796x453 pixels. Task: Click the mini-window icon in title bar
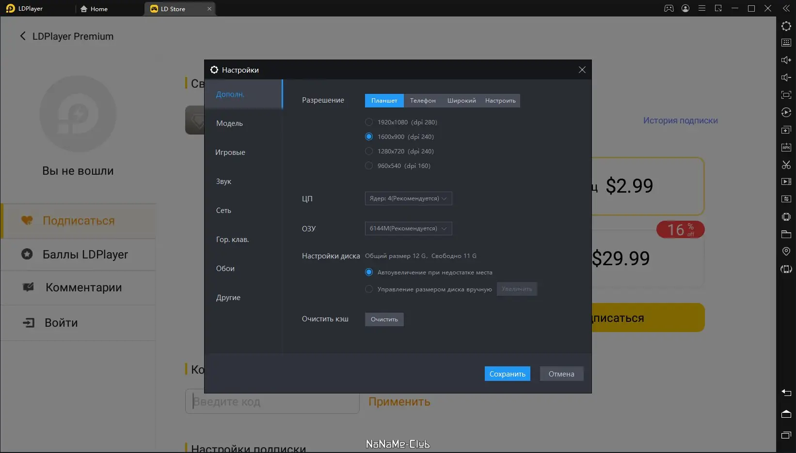point(718,8)
